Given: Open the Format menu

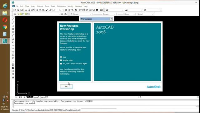Looking at the screenshot, I should pyautogui.click(x=40, y=6).
